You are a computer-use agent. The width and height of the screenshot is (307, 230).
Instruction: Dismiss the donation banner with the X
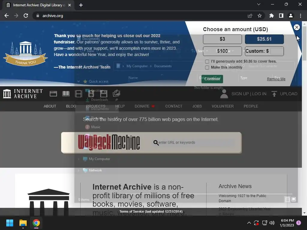[297, 27]
